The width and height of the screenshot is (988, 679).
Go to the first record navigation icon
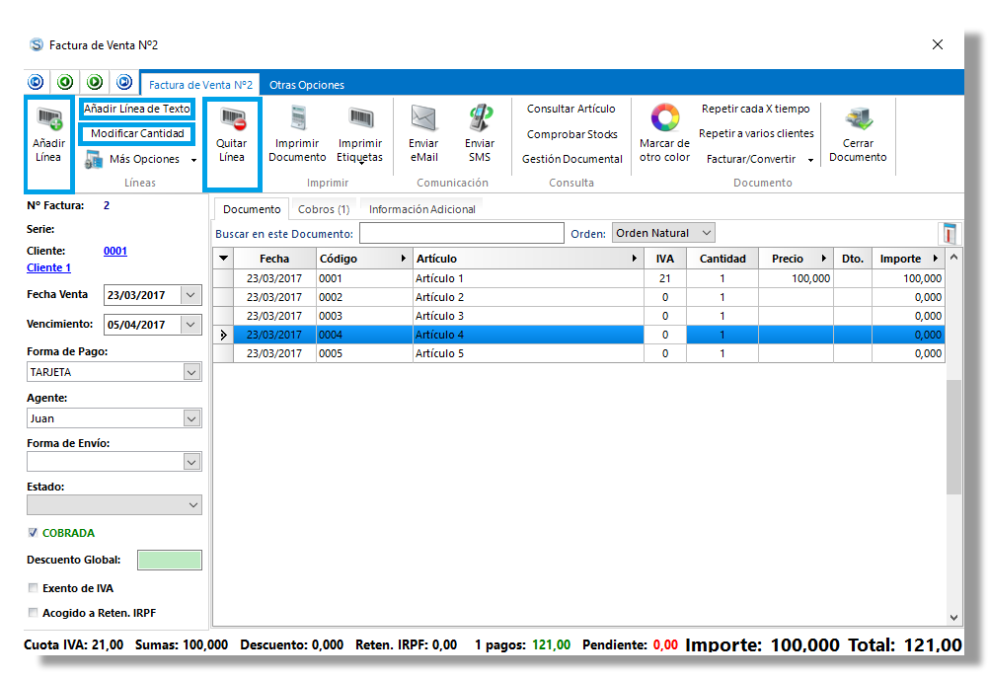[x=36, y=82]
